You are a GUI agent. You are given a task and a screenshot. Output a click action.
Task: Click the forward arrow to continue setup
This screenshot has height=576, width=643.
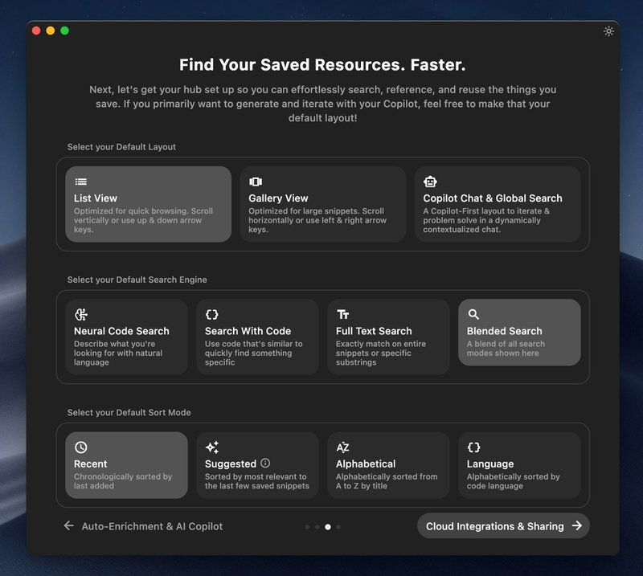[576, 526]
